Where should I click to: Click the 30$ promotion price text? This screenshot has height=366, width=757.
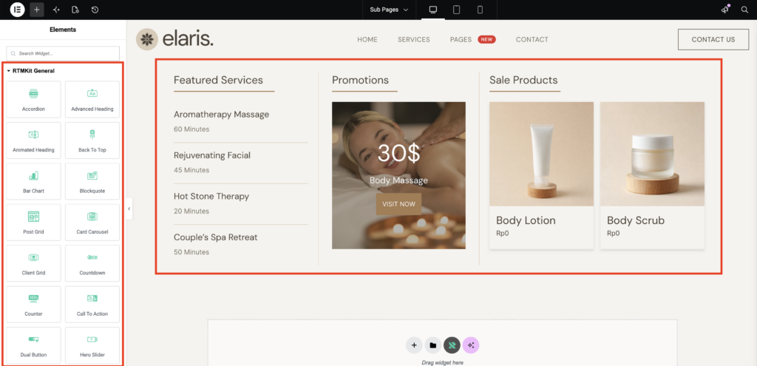pos(398,154)
